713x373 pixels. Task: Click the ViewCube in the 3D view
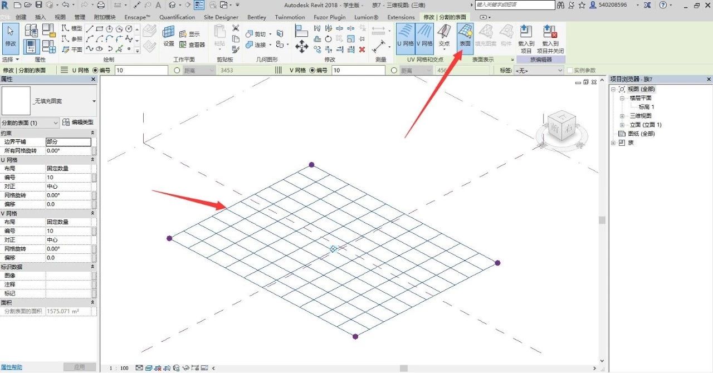561,127
